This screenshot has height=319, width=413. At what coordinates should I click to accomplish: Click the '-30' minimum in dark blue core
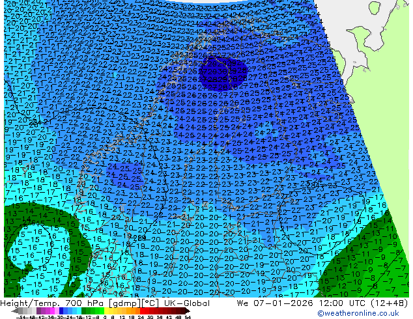click(x=223, y=72)
